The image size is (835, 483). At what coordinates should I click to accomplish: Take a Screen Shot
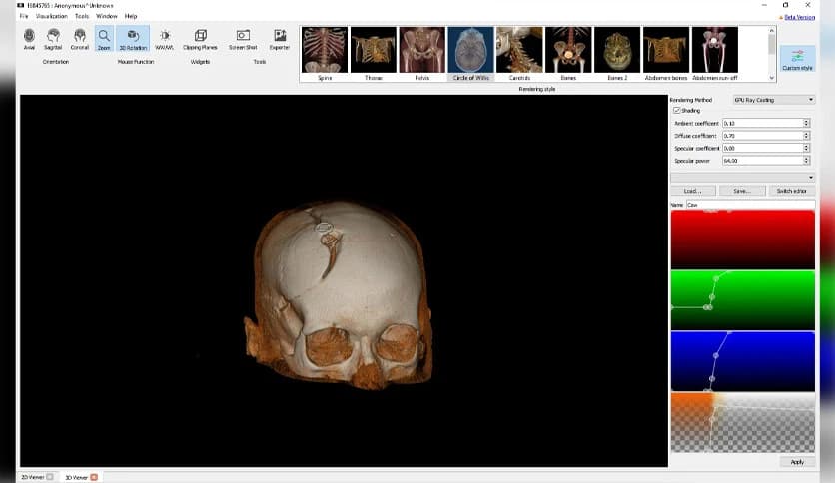pos(243,39)
